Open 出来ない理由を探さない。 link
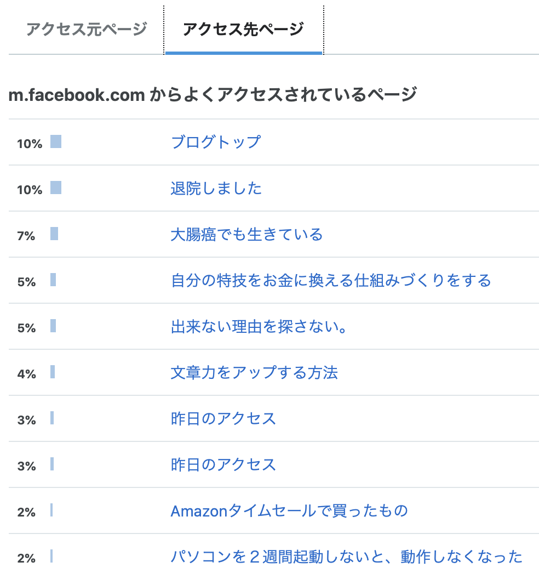 [x=259, y=326]
